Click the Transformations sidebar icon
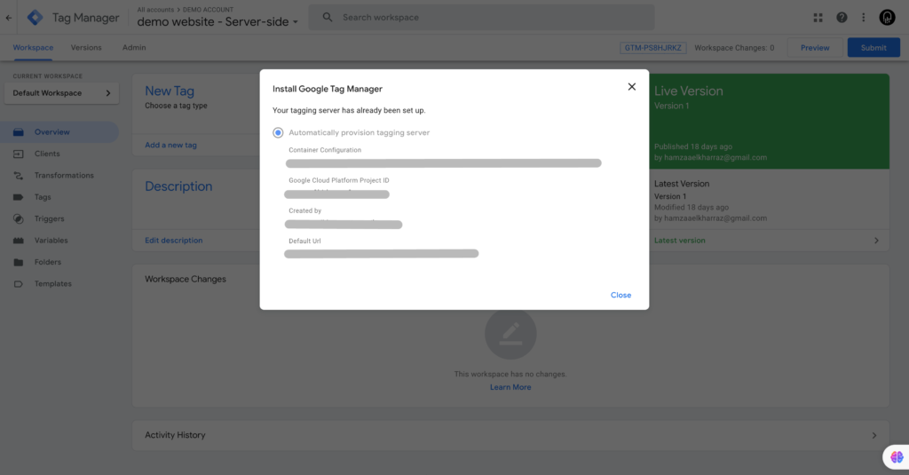The height and width of the screenshot is (475, 909). (19, 175)
